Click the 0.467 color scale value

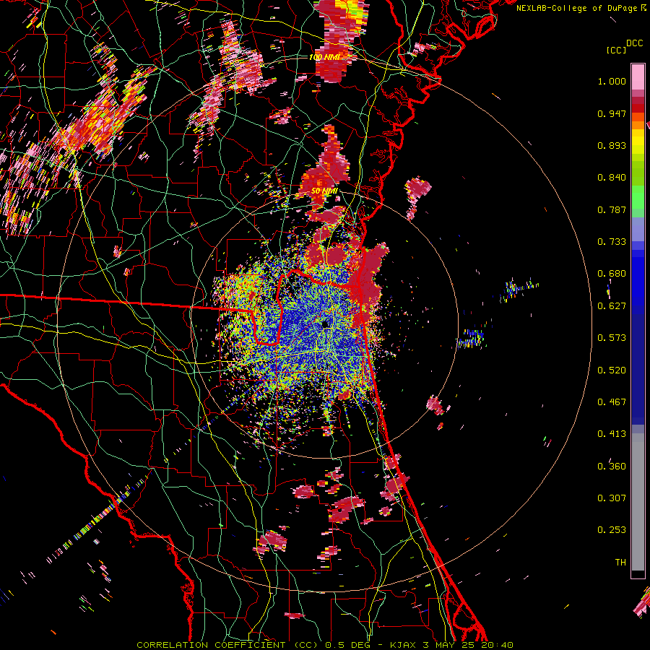click(x=612, y=402)
